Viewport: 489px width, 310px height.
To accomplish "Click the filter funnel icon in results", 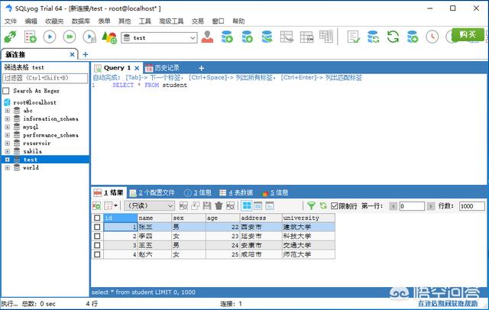I will pos(311,206).
